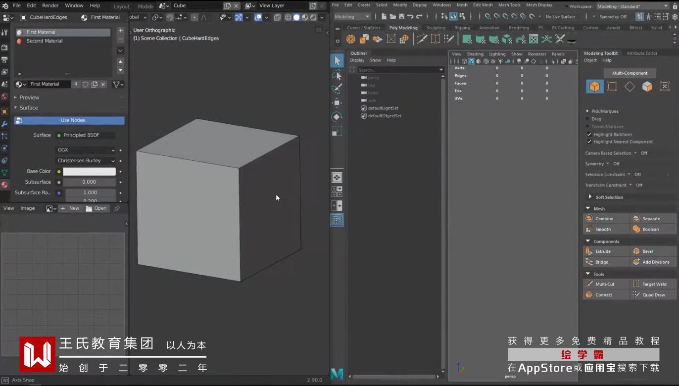Image resolution: width=679 pixels, height=386 pixels.
Task: Choose the Rotate tool in Maya toolbox
Action: click(x=337, y=117)
